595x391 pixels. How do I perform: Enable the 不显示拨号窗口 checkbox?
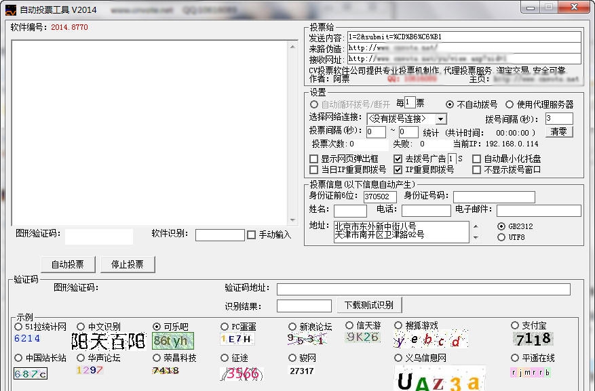click(478, 169)
